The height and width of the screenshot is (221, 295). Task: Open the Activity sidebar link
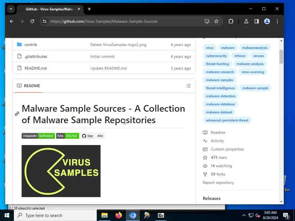coord(213,141)
